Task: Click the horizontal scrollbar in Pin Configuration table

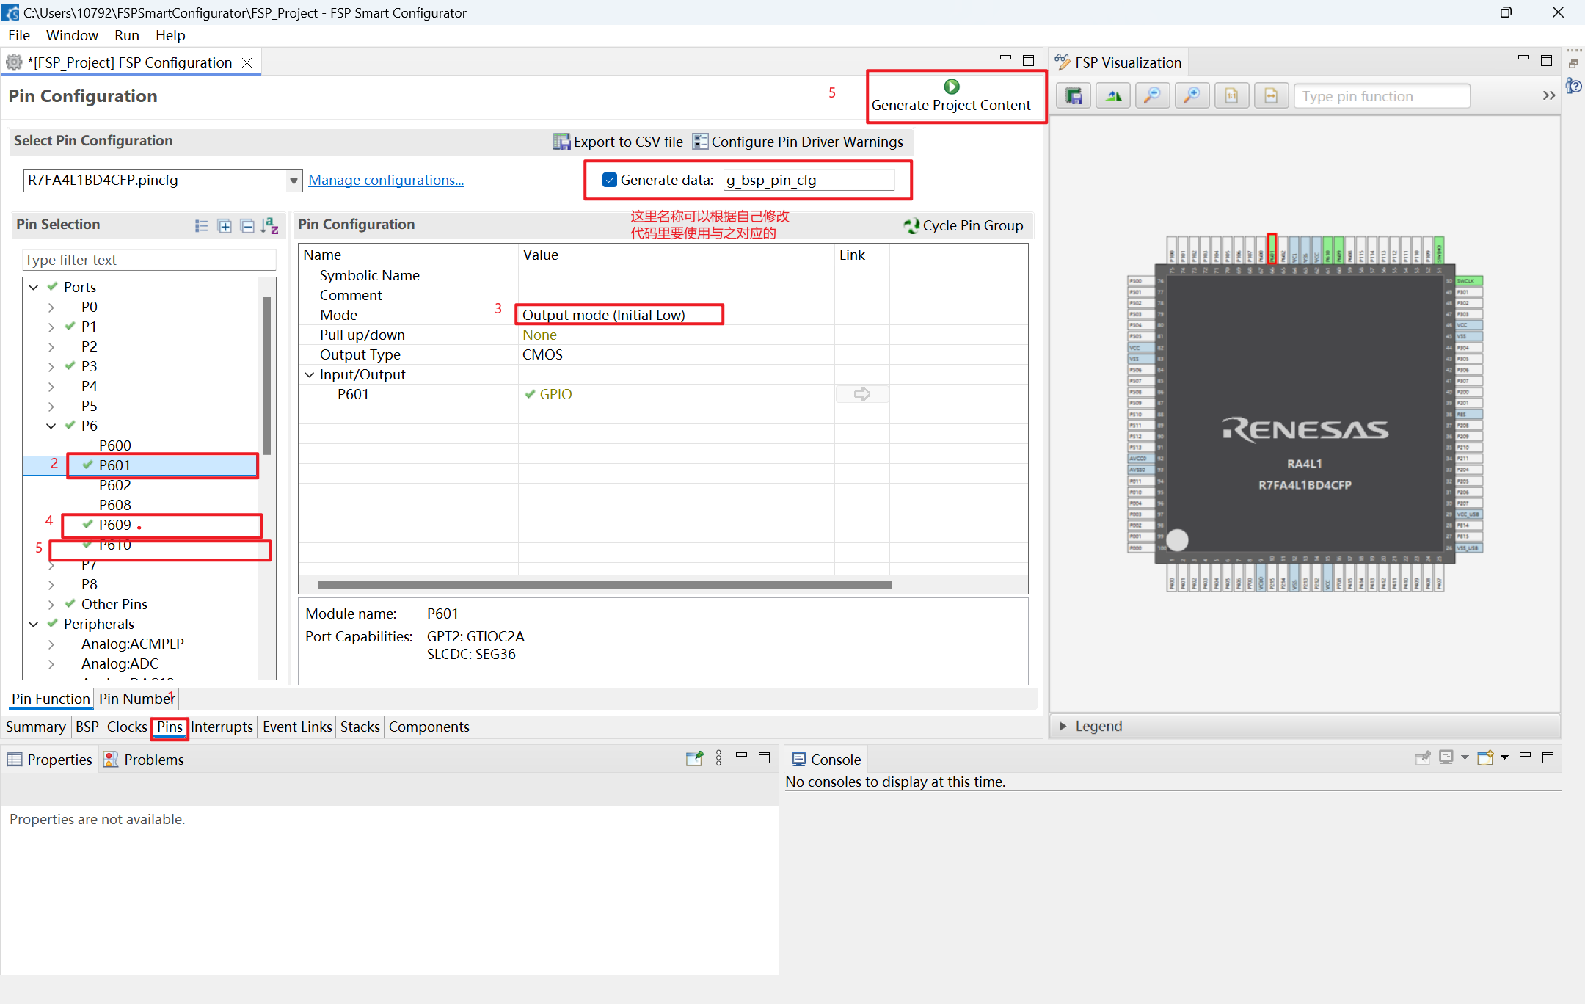Action: point(605,585)
